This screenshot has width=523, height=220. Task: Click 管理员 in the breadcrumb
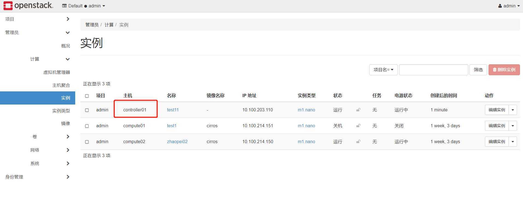point(92,25)
